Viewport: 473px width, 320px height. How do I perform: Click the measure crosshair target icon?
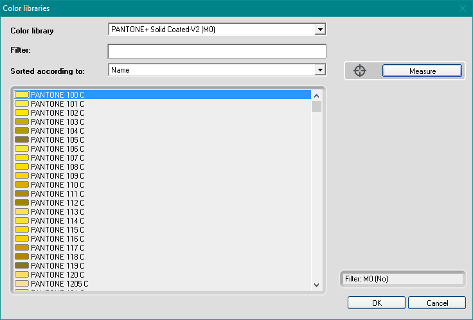360,71
